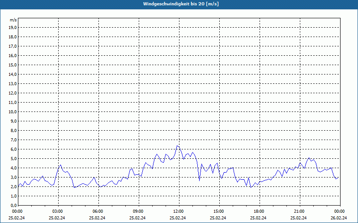Screen dimensions: 358x223
Task: Click the '16,0' y-axis label
Action: coord(13,55)
